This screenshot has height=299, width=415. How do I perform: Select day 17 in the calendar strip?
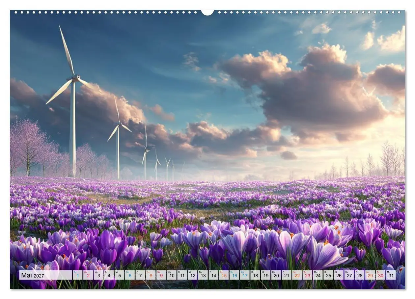(244, 275)
